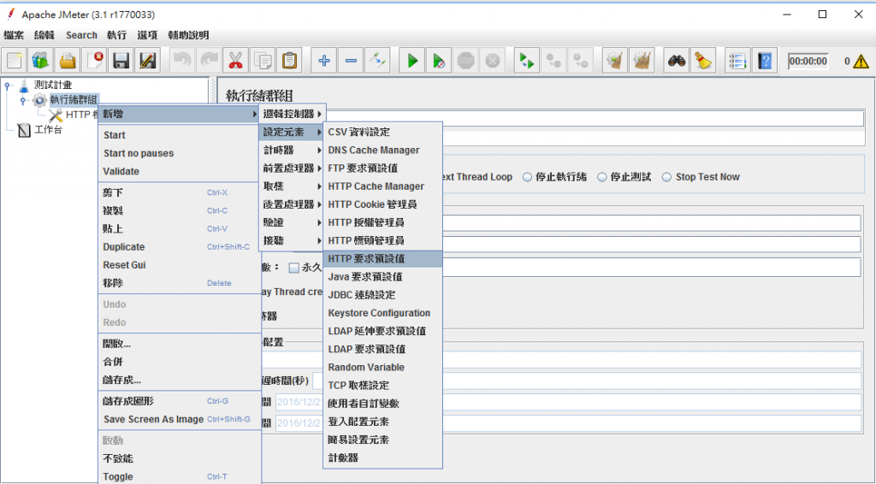The image size is (876, 484).
Task: Choose HTTP Cookie 管理員 menu entry
Action: pyautogui.click(x=382, y=204)
